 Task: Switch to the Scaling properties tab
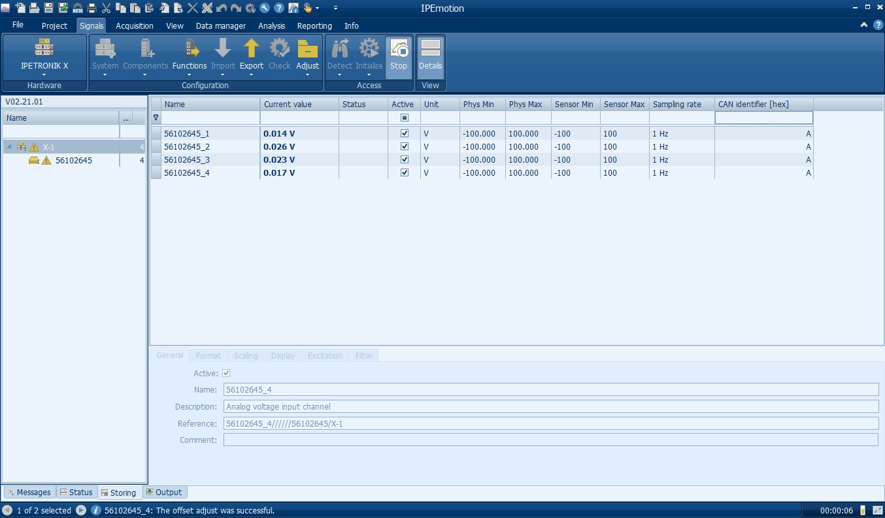[x=246, y=356]
